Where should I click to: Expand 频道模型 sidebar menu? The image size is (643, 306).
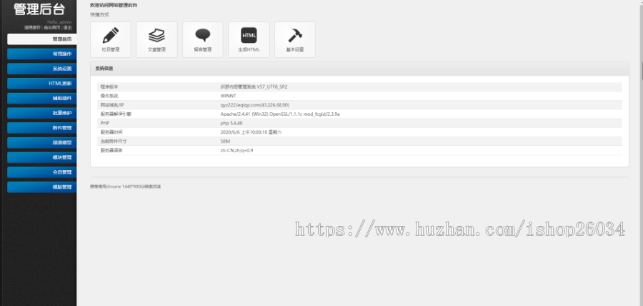click(42, 143)
